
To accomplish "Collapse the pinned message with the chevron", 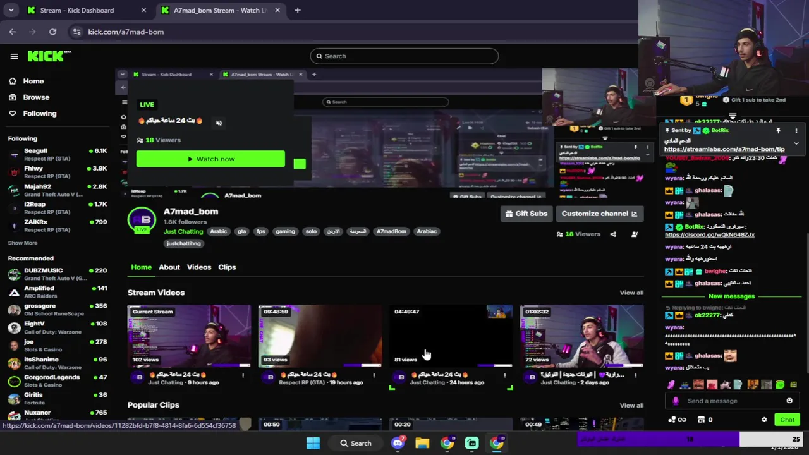I will [796, 143].
